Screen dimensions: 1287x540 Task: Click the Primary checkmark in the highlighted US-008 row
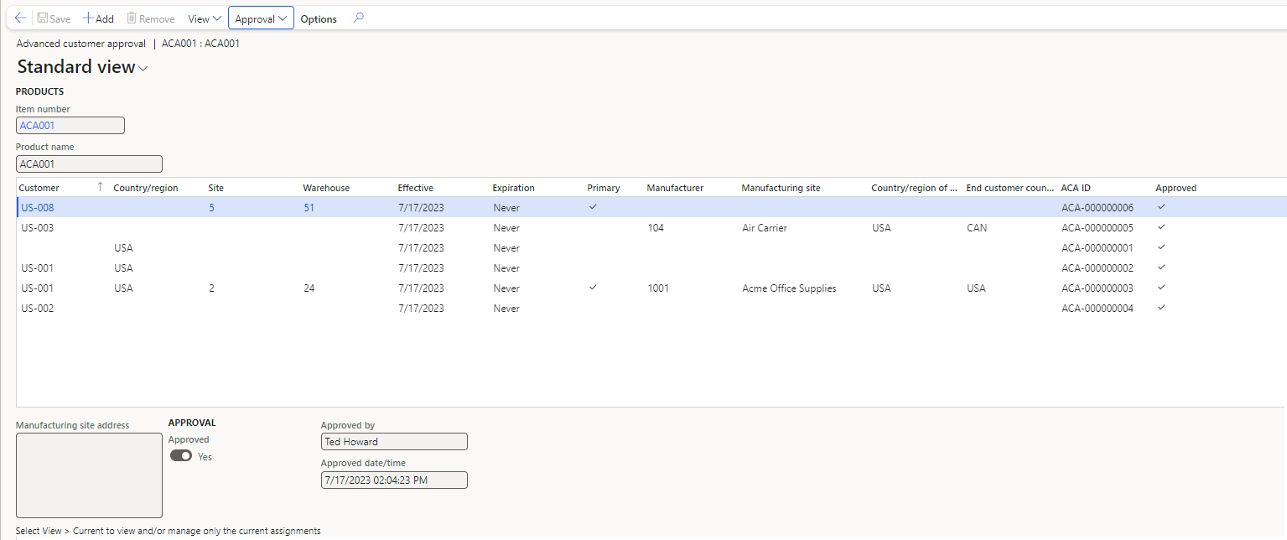click(593, 207)
